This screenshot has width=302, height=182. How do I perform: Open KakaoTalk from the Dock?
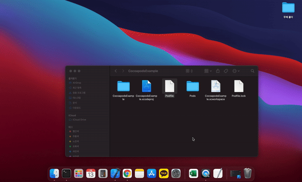click(164, 173)
